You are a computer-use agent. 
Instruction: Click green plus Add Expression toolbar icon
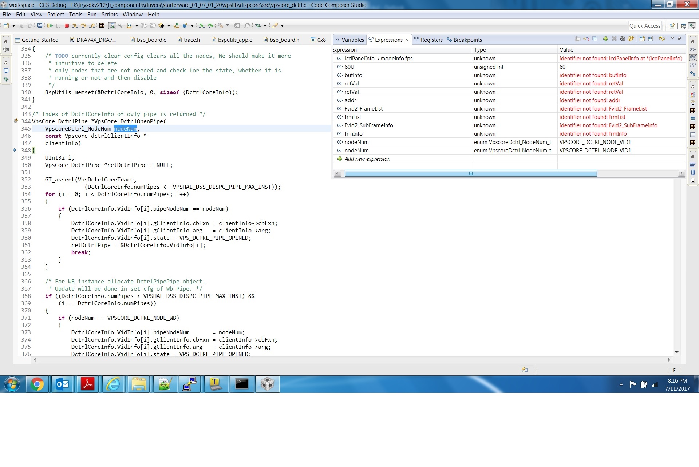coord(605,39)
